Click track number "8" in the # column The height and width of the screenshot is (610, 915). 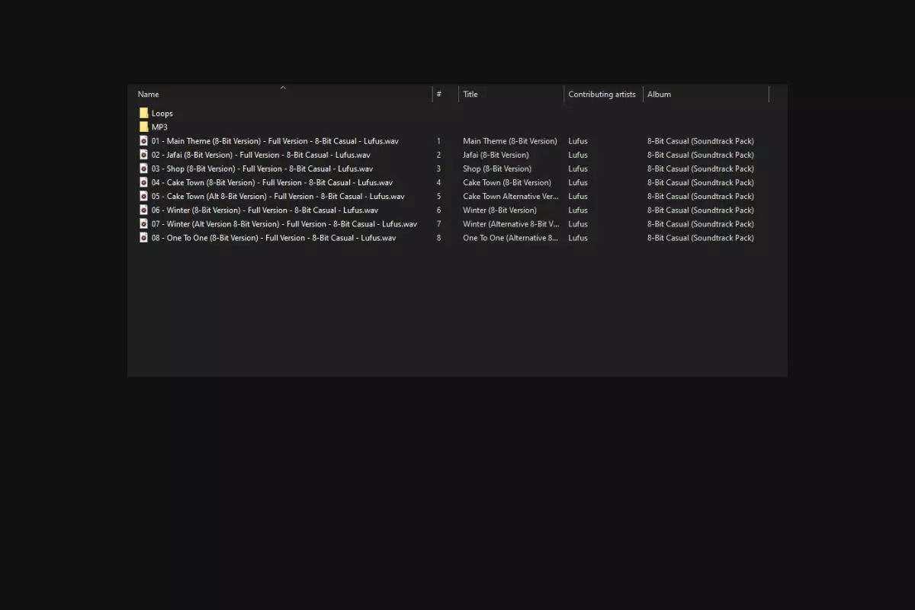(438, 237)
